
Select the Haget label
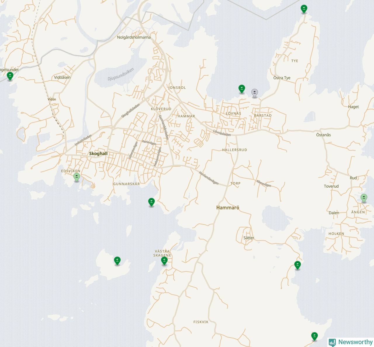click(353, 107)
